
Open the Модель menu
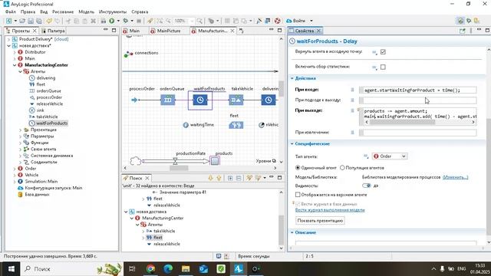[x=86, y=11]
